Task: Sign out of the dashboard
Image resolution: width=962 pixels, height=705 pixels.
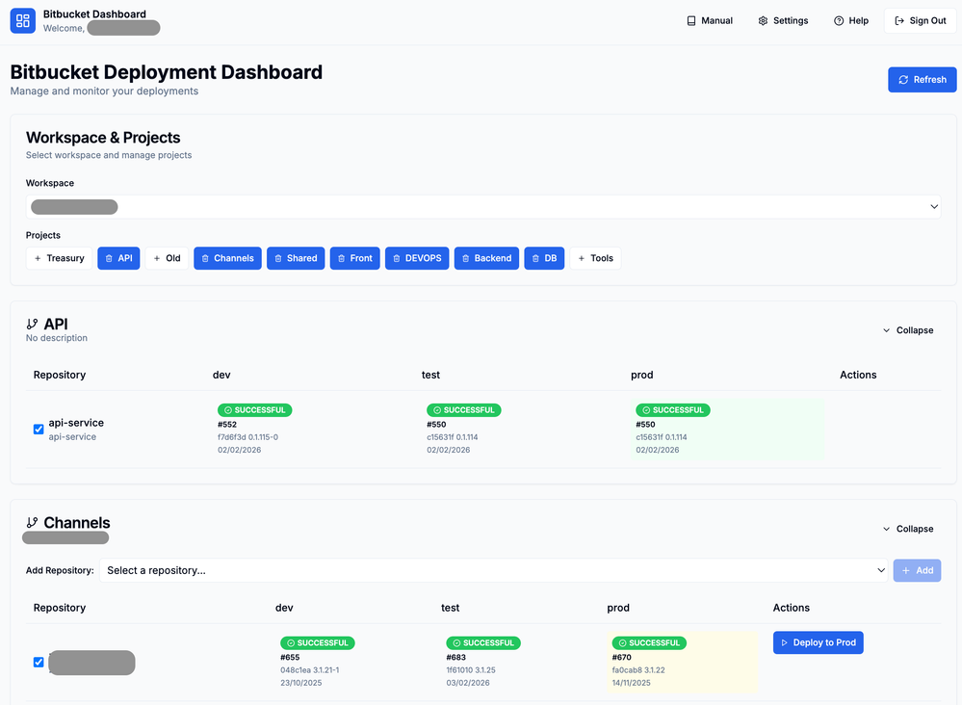Action: point(921,21)
